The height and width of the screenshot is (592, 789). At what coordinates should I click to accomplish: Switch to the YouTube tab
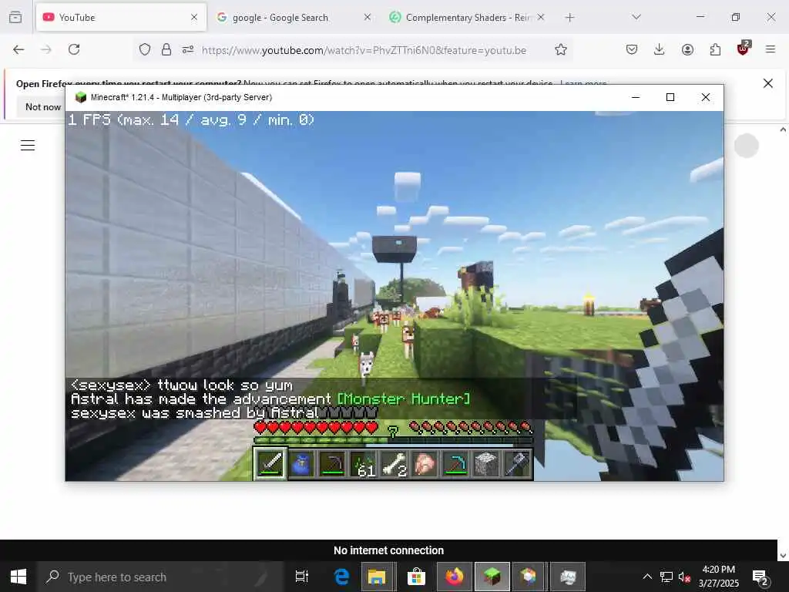pyautogui.click(x=121, y=17)
